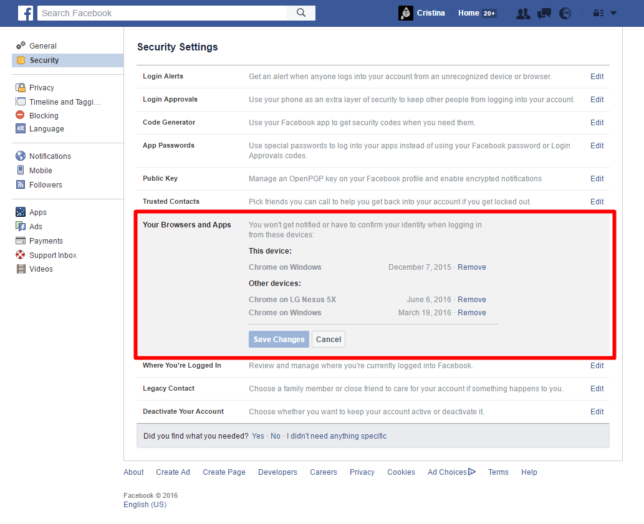
Task: Answer No to feedback question
Action: coord(275,436)
